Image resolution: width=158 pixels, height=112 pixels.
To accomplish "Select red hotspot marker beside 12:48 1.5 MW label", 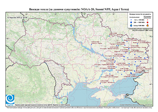I will 117,65.
